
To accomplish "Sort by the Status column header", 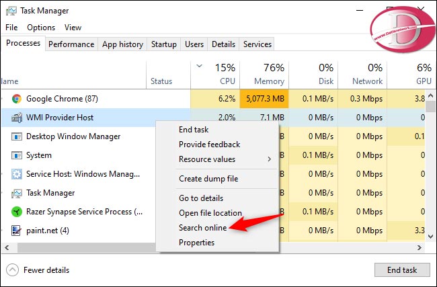I will pyautogui.click(x=168, y=75).
